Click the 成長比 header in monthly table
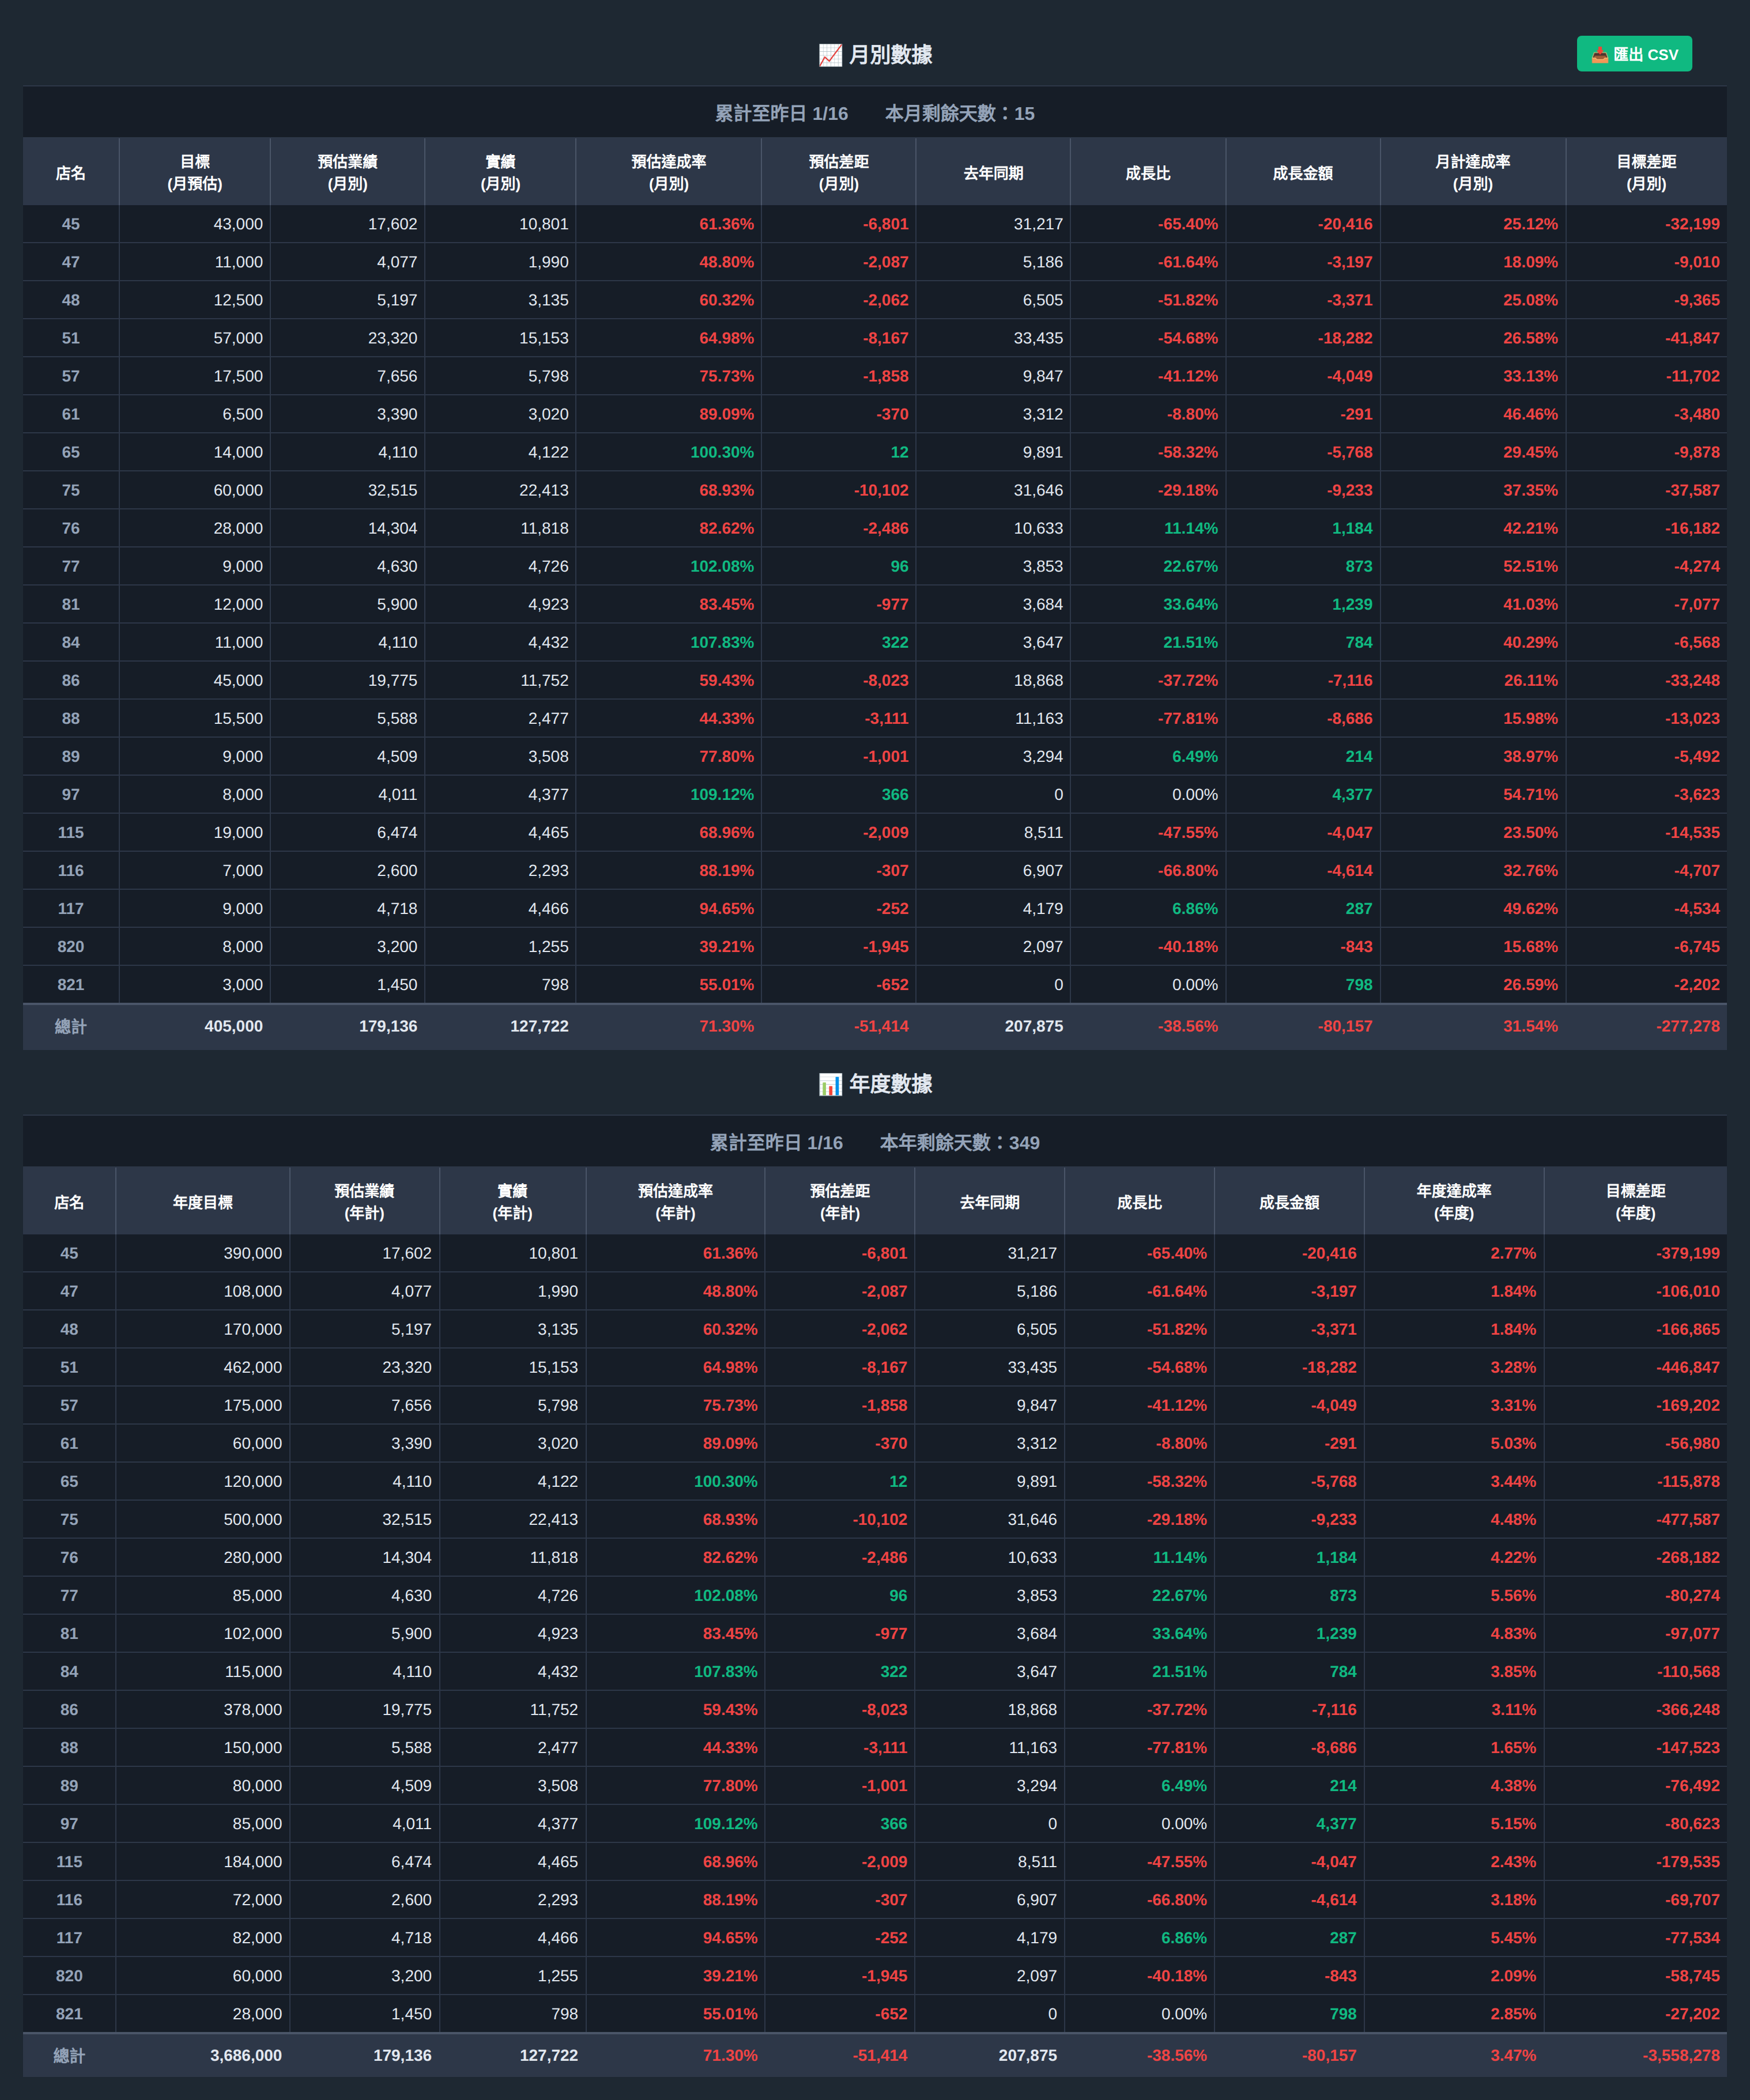The height and width of the screenshot is (2100, 1750). click(x=1147, y=173)
